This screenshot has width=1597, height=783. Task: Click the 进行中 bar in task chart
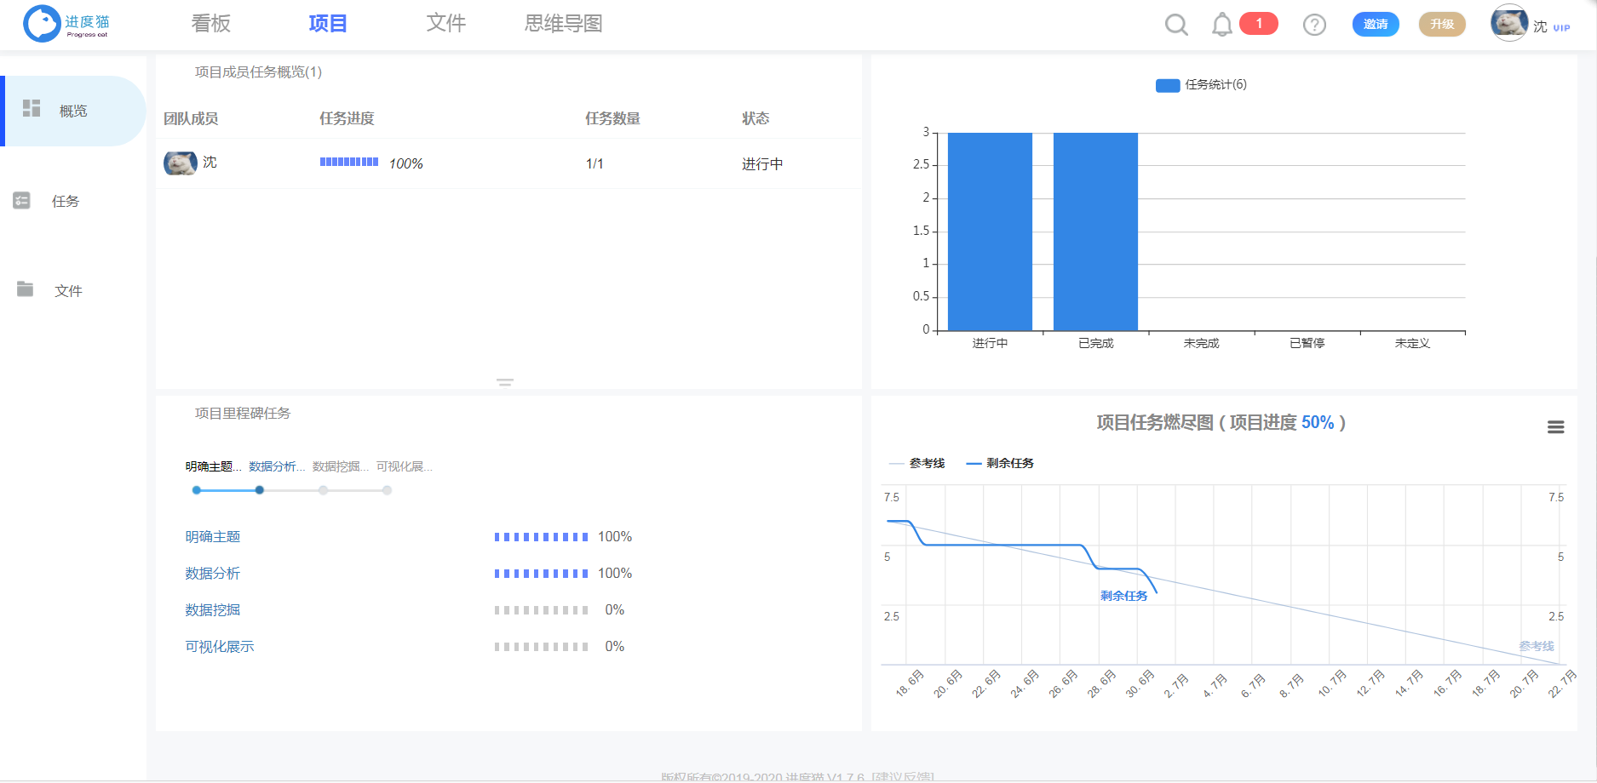990,231
